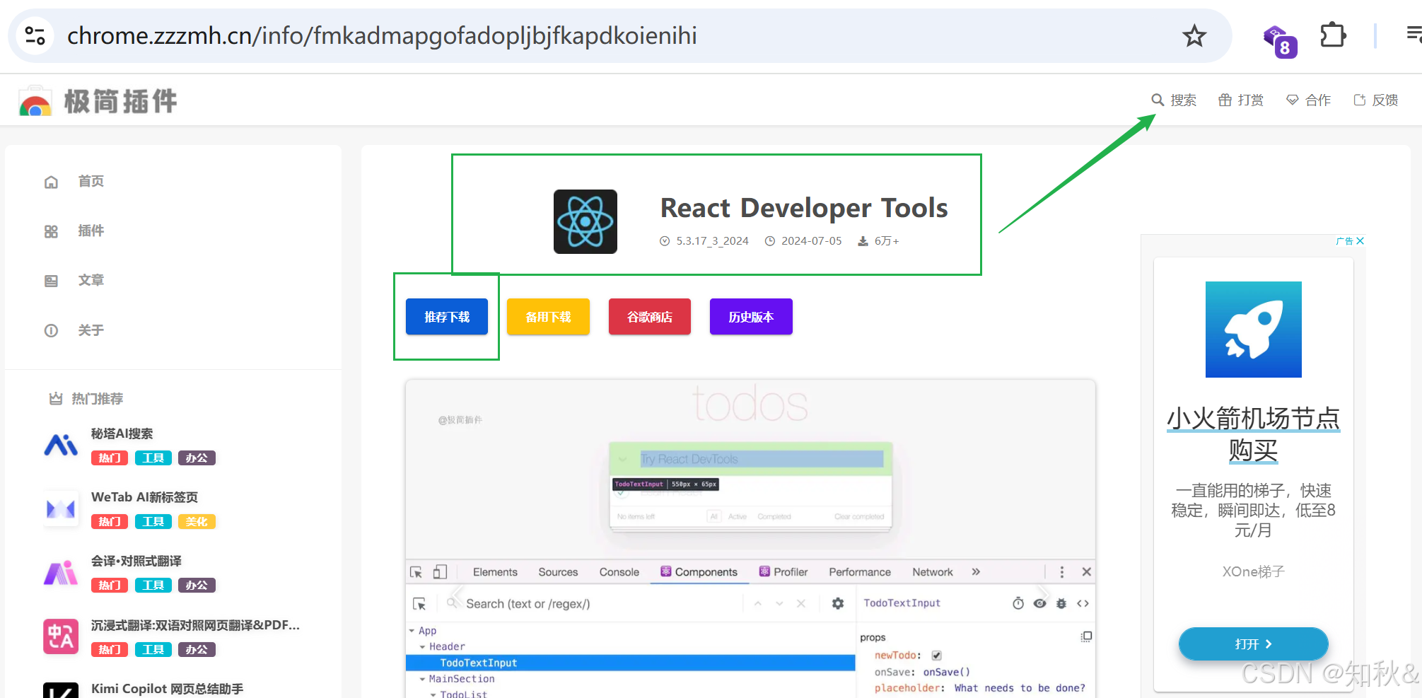Click the 广告 ad label
This screenshot has height=698, width=1422.
pyautogui.click(x=1344, y=241)
